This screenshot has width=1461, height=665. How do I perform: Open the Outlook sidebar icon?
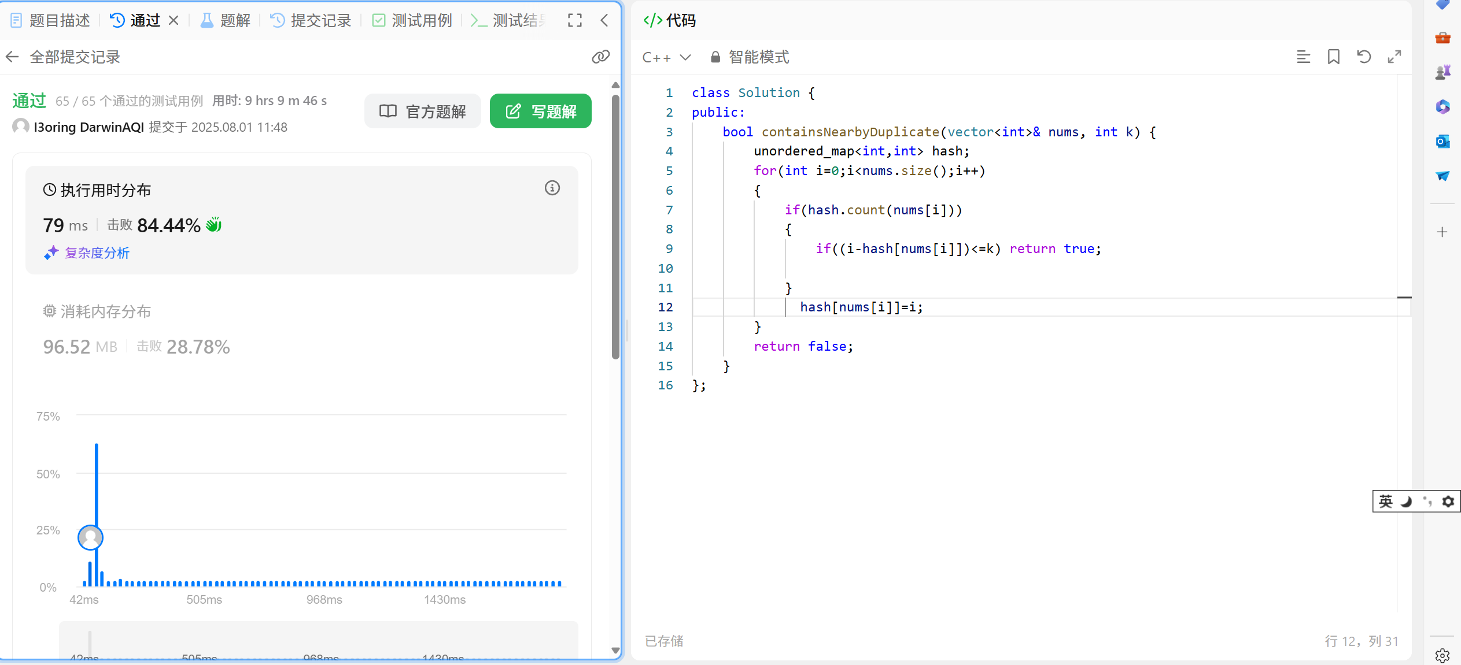point(1442,142)
